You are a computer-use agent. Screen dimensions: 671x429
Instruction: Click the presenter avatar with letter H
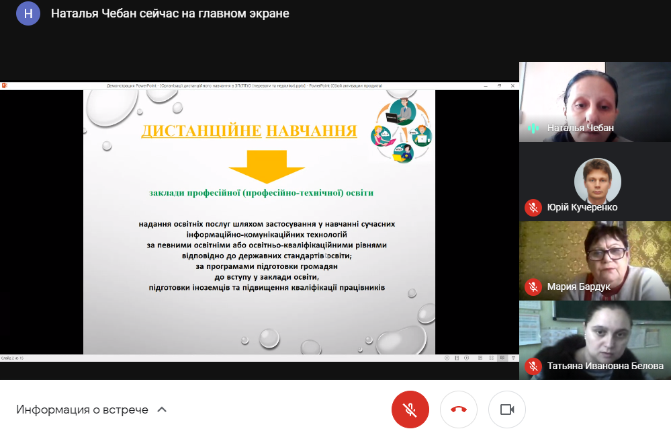(x=28, y=13)
